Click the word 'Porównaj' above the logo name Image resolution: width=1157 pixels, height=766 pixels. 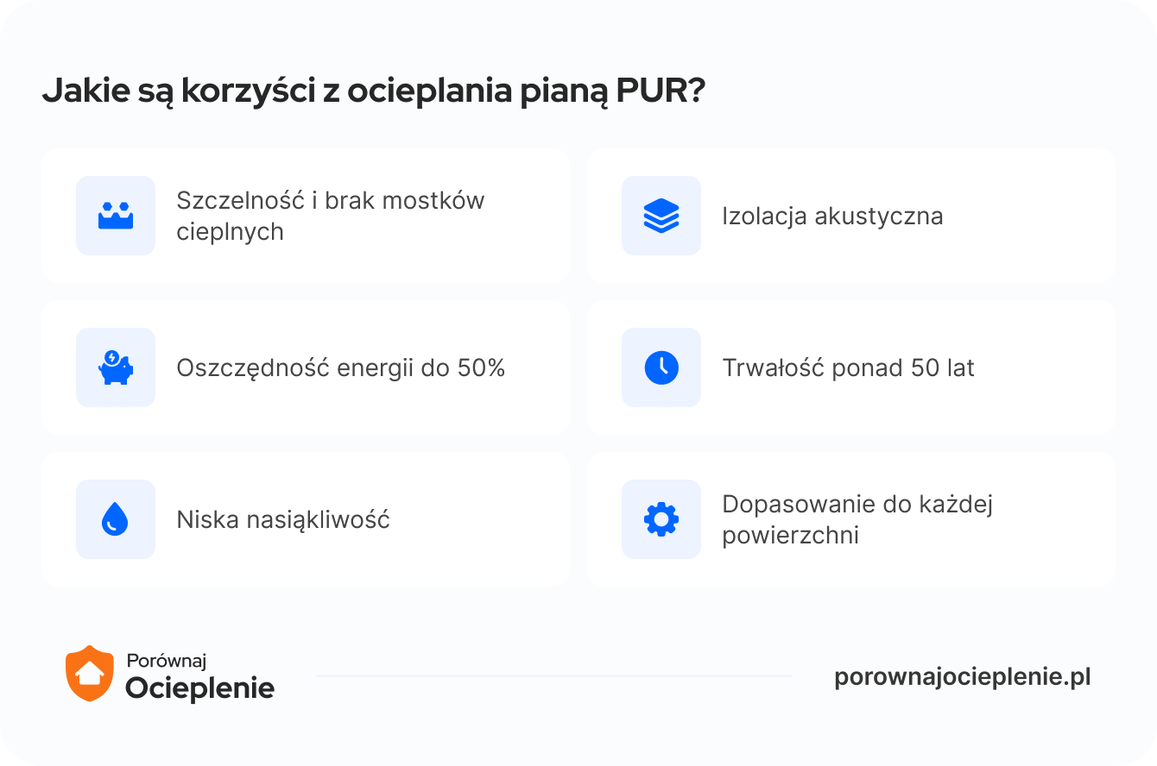[x=167, y=661]
